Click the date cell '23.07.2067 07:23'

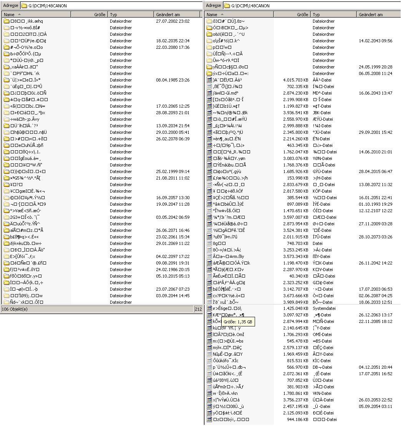(173, 289)
